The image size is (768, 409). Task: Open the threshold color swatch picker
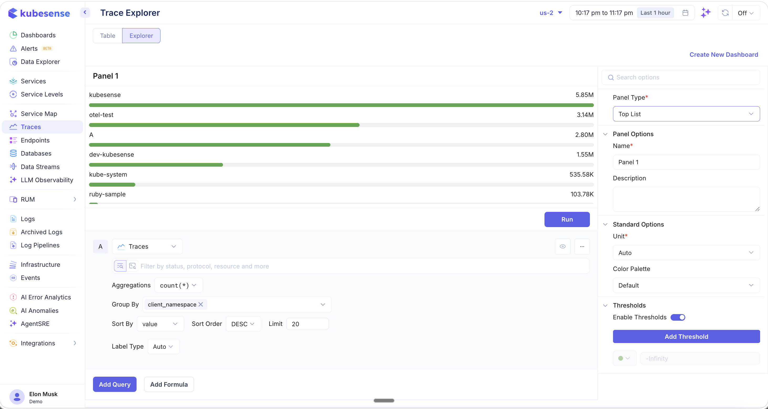coord(624,358)
